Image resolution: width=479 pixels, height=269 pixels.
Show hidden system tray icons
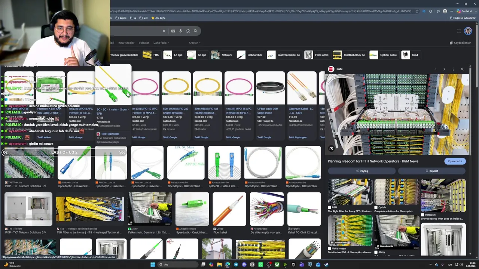pos(431,265)
